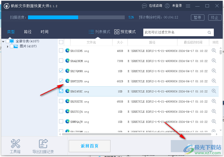The image size is (224, 157).
Task: Switch to 路径 tab
Action: pos(27,31)
